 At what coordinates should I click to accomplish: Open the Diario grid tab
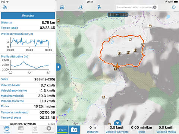point(21,130)
